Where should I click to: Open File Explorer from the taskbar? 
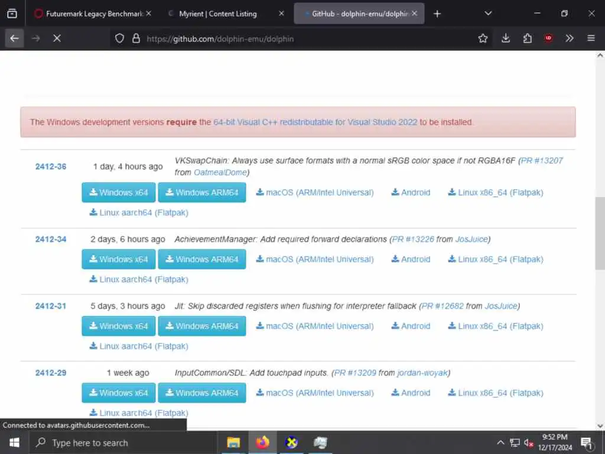click(x=233, y=442)
